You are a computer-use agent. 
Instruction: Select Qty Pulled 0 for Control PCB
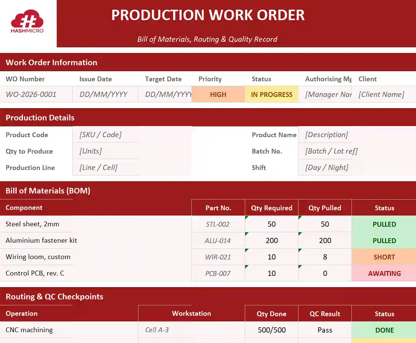click(x=325, y=274)
